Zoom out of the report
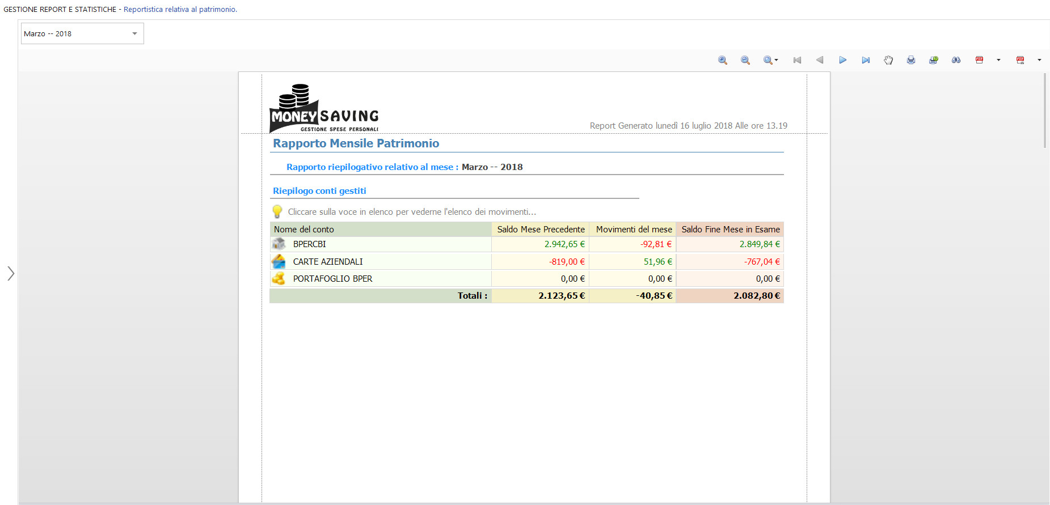Screen dimensions: 1050x505 click(x=745, y=60)
